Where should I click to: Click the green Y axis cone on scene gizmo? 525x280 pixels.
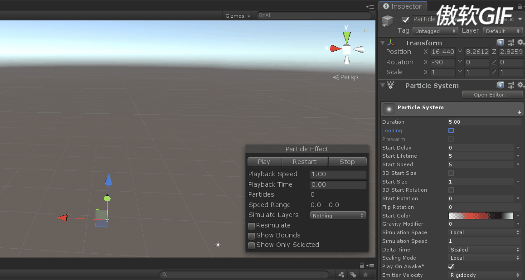[346, 37]
